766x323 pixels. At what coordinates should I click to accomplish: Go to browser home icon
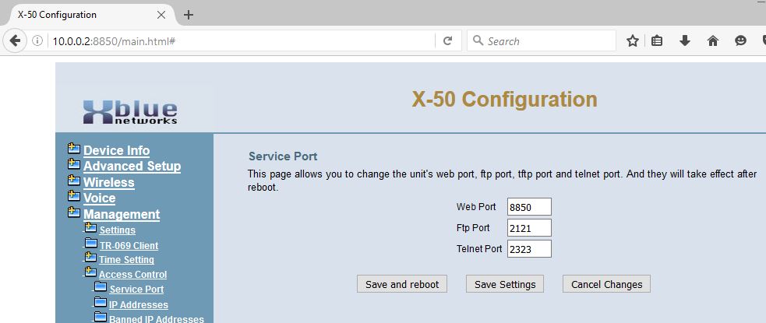(x=712, y=41)
